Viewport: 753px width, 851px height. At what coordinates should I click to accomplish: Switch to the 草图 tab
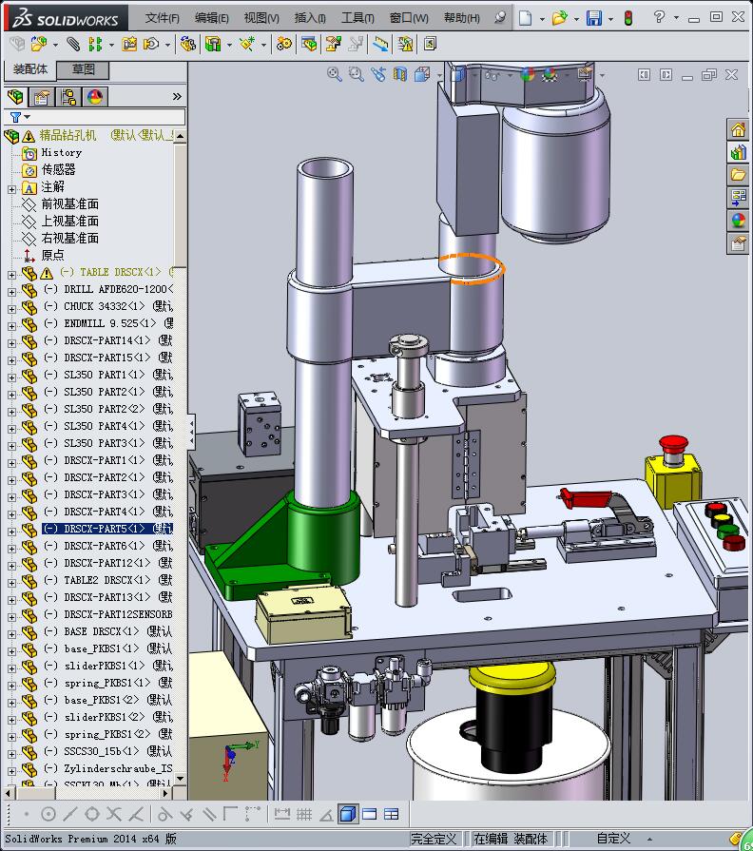(84, 70)
